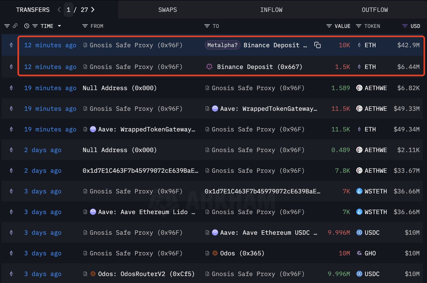Screen dimensions: 427x283
Task: Click the Metalpha? label tag
Action: [223, 45]
